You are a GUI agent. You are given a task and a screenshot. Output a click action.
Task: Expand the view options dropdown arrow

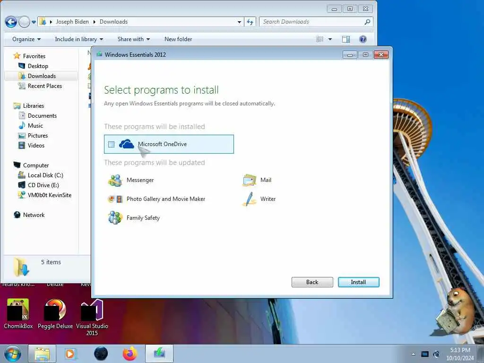[x=330, y=39]
